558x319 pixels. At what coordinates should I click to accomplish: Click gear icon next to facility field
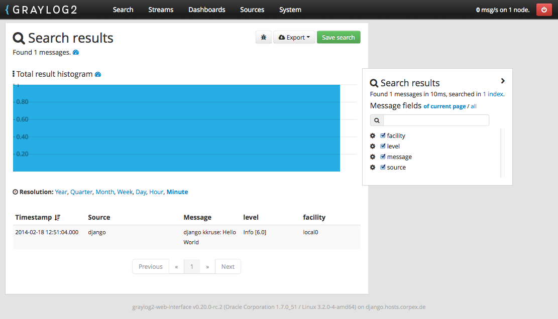(373, 136)
